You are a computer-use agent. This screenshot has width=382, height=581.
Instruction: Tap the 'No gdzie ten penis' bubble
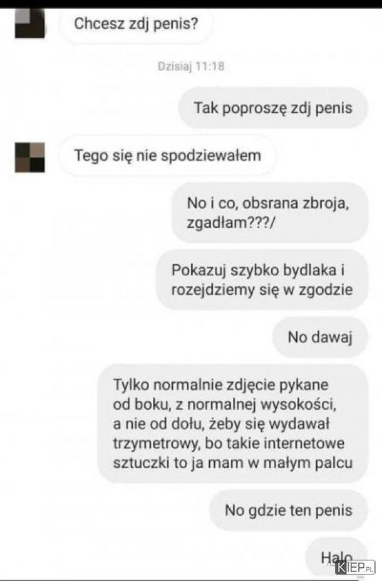[x=289, y=510]
